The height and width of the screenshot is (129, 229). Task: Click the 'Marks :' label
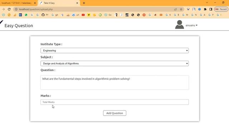click(x=46, y=96)
